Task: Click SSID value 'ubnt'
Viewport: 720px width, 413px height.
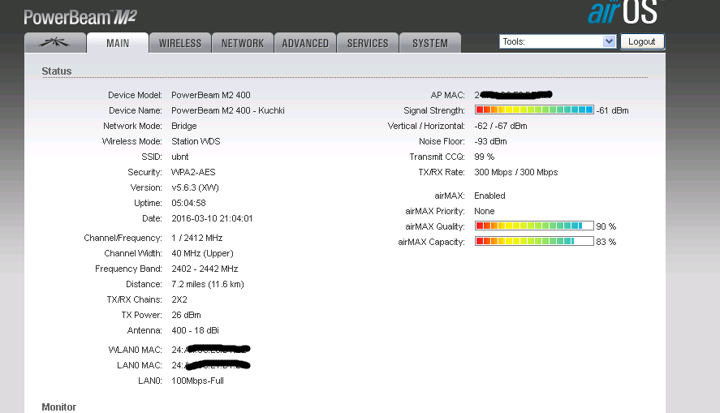Action: click(x=179, y=157)
